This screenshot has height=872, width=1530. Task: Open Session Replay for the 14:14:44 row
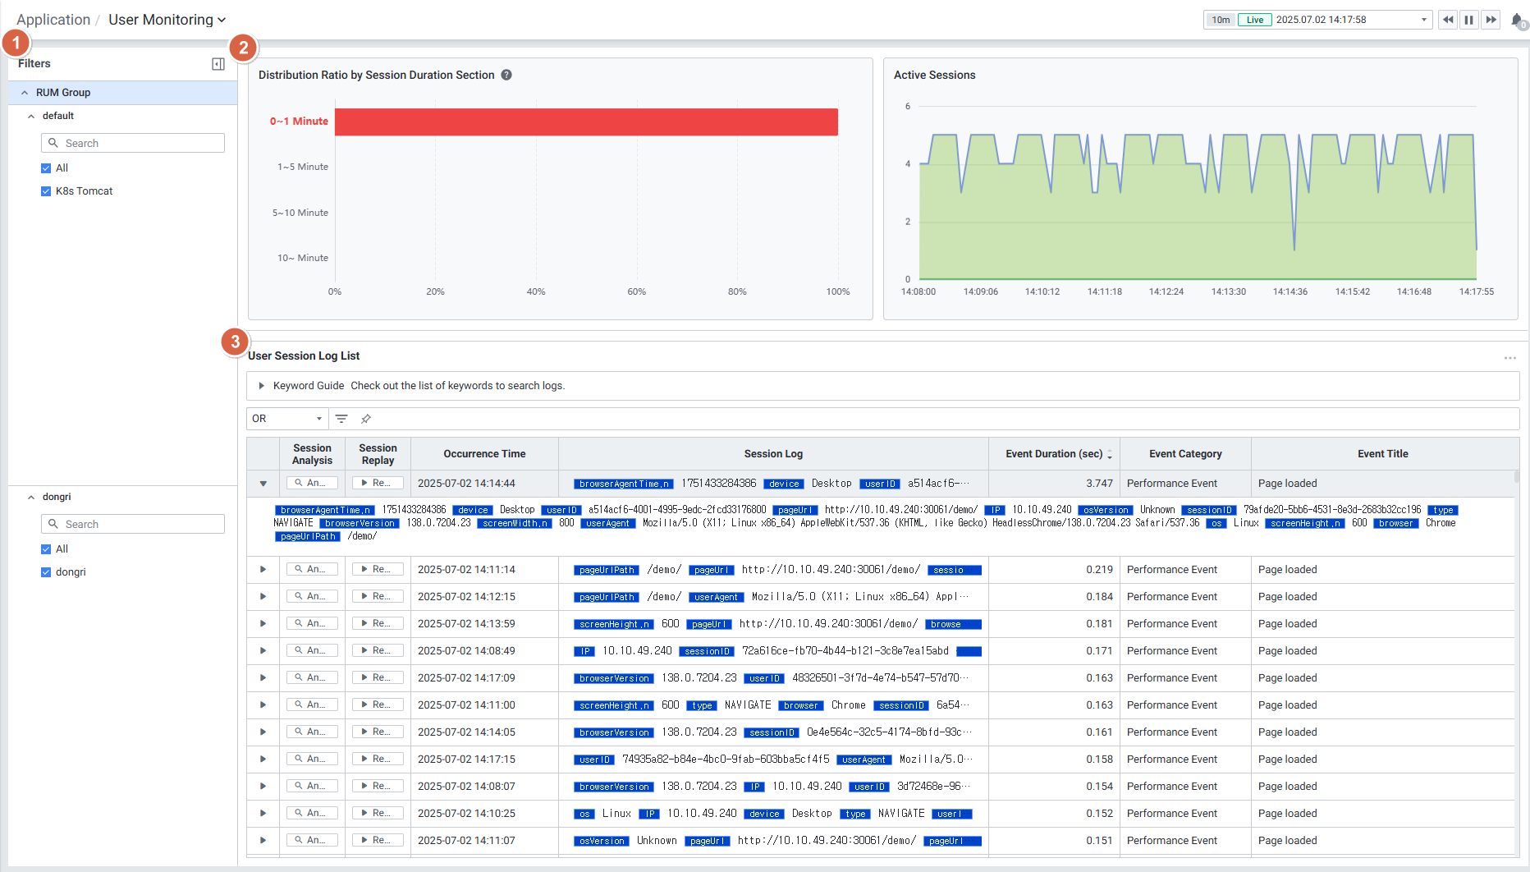[378, 484]
